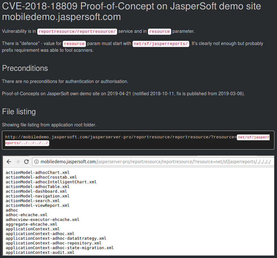The width and height of the screenshot is (277, 258).
Task: Click the first 'resource' code snippet after 'service and in'
Action: pos(159,32)
